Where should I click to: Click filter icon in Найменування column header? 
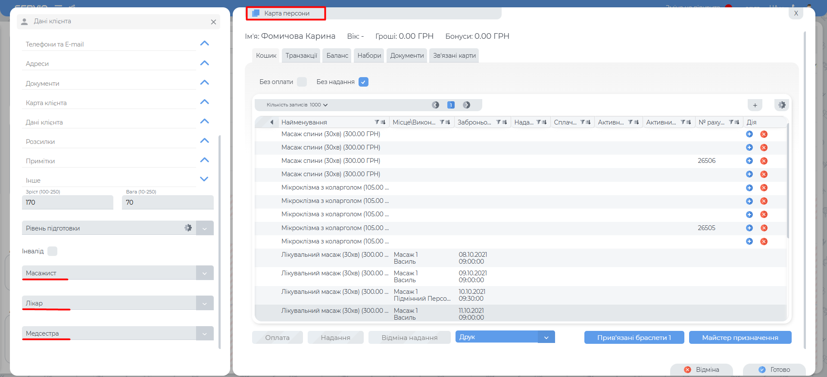coord(377,122)
